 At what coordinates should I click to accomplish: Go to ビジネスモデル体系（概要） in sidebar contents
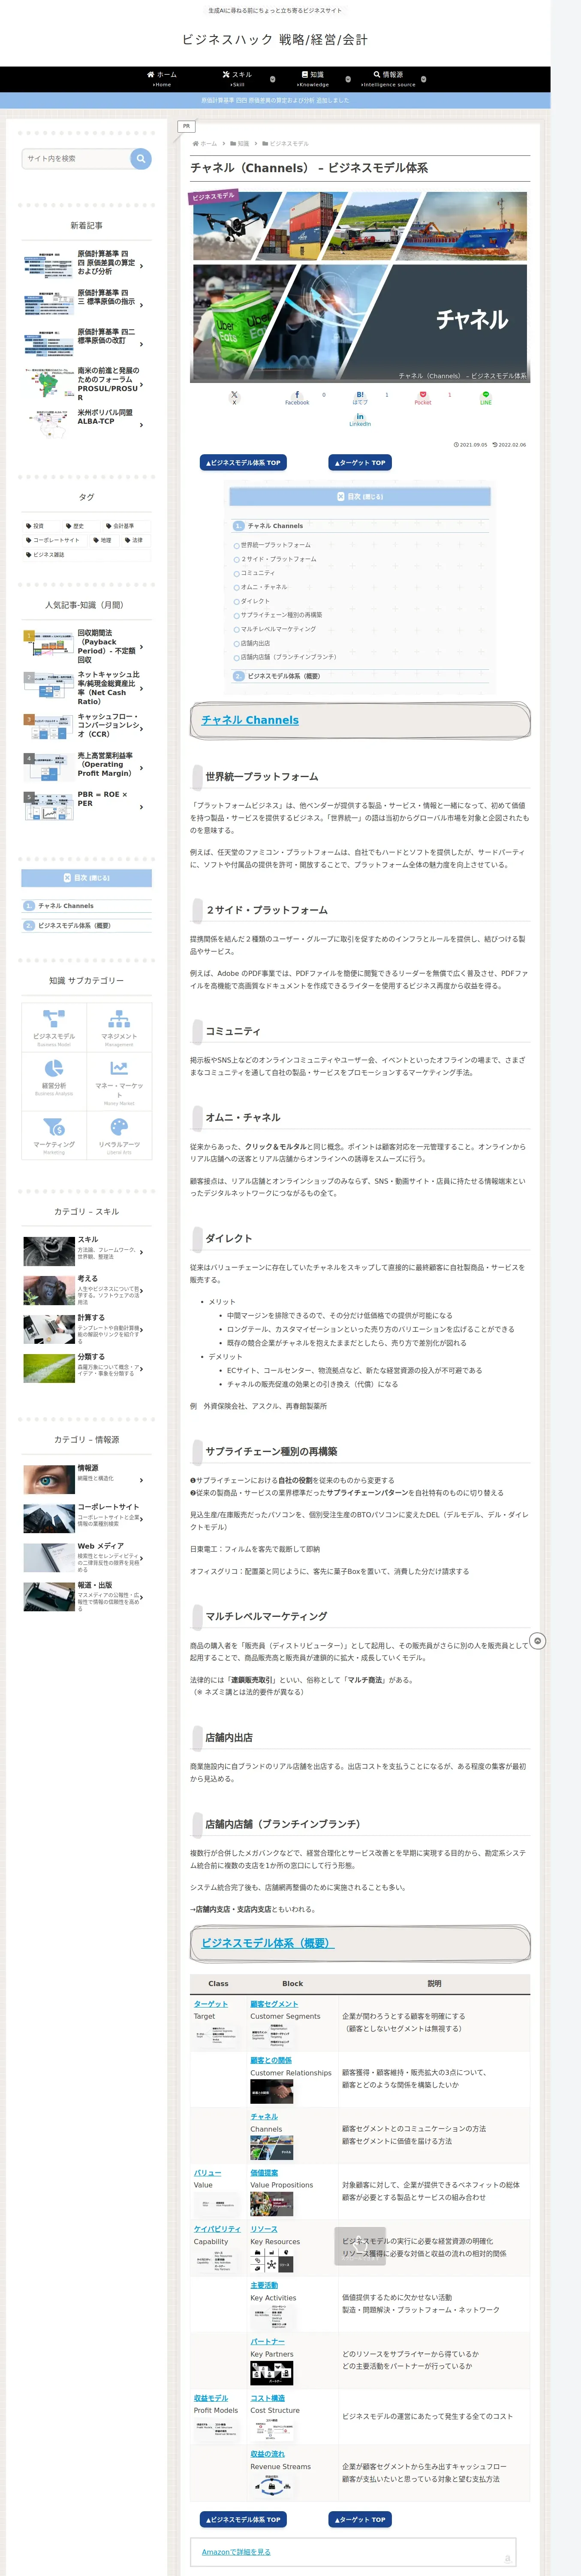(75, 926)
